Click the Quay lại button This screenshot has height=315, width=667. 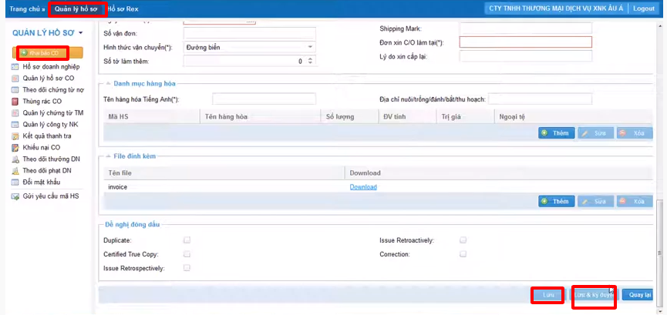(x=637, y=295)
